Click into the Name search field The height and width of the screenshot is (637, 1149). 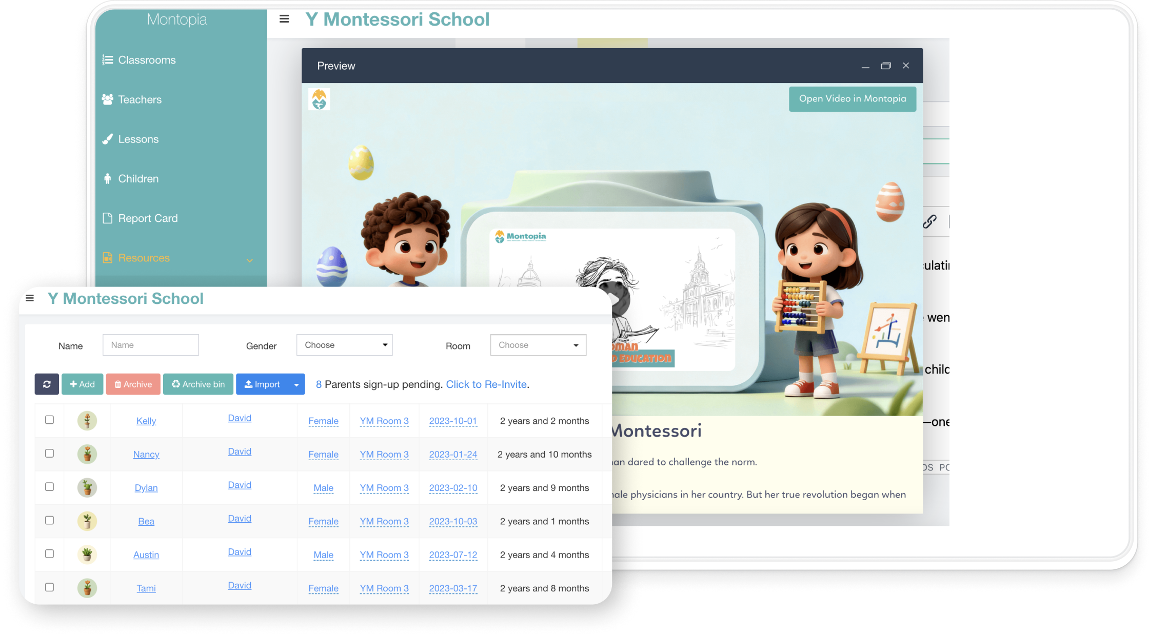pos(150,345)
